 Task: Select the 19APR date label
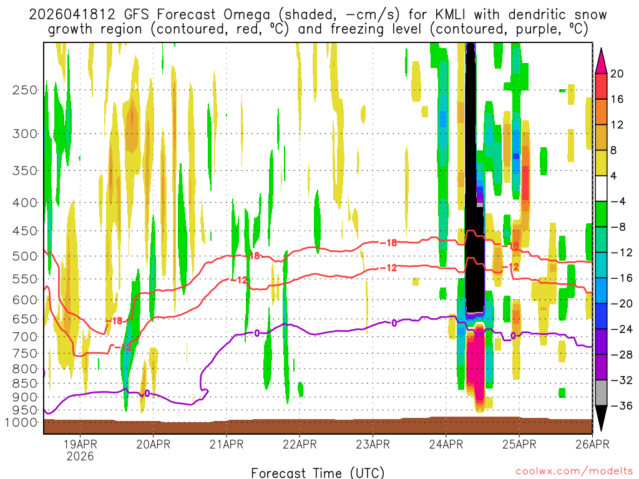[x=80, y=444]
